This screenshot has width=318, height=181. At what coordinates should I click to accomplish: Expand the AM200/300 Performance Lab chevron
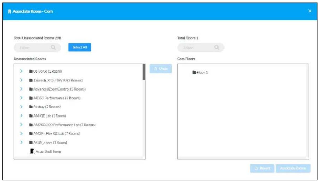[x=21, y=125]
